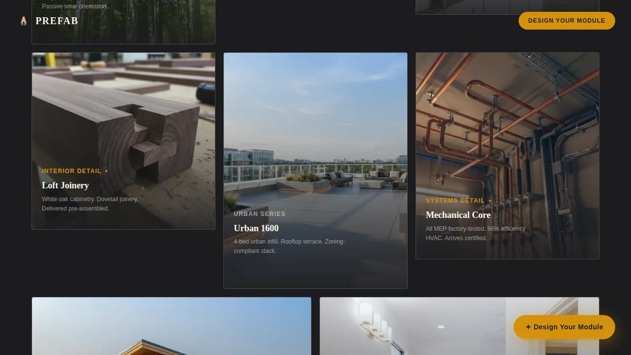Click the Mechanical Core heading
The image size is (631, 355).
click(458, 215)
